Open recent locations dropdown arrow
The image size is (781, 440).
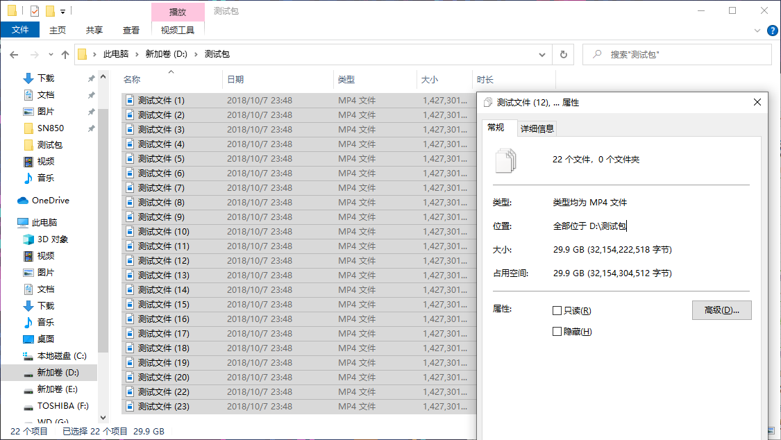coord(51,55)
